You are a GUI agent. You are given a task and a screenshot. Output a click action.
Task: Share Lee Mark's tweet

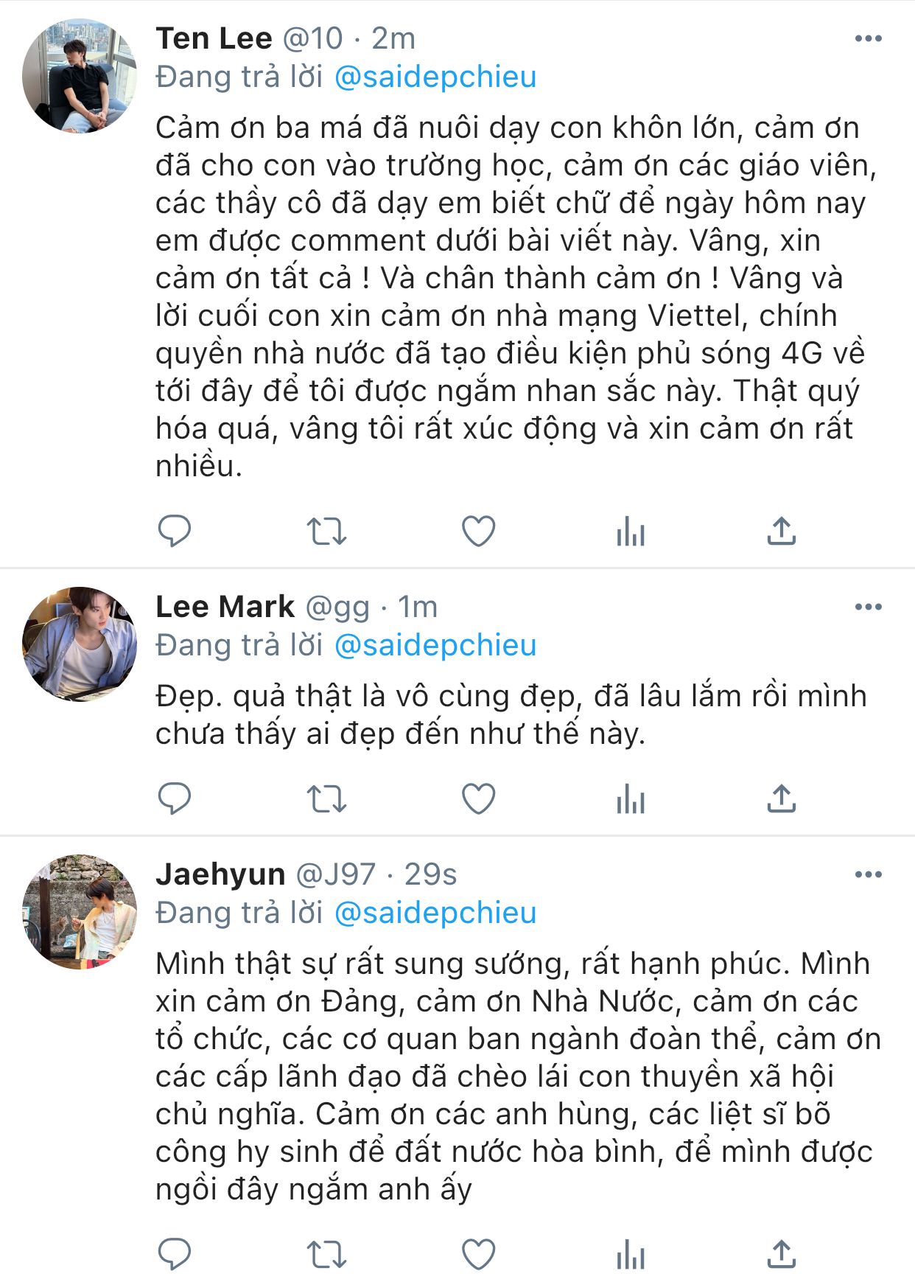(782, 798)
